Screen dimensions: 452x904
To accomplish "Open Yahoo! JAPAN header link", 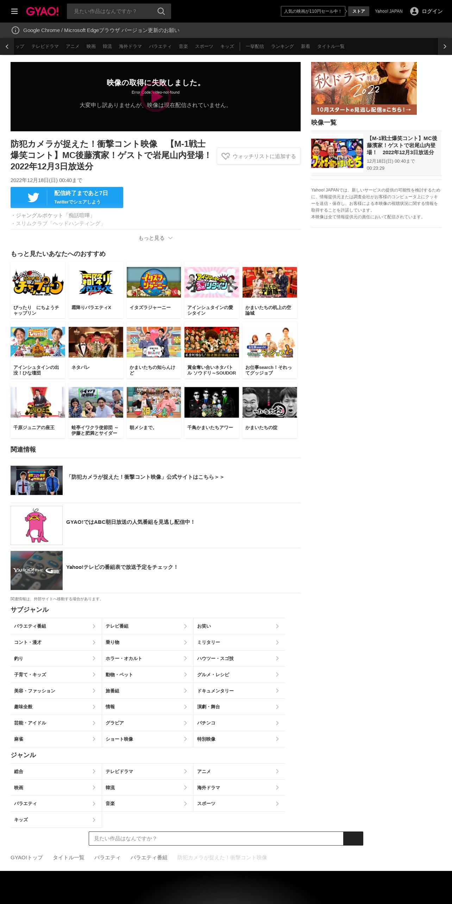I will coord(389,11).
